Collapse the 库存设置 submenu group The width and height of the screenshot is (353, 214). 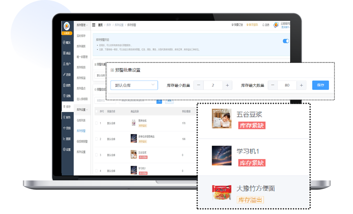tap(82, 110)
